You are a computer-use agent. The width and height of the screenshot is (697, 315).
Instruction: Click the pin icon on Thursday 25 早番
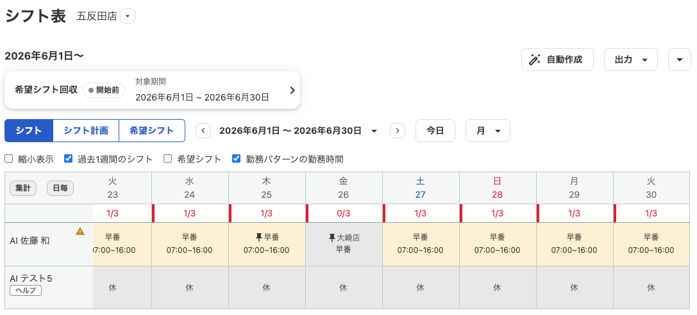point(258,238)
